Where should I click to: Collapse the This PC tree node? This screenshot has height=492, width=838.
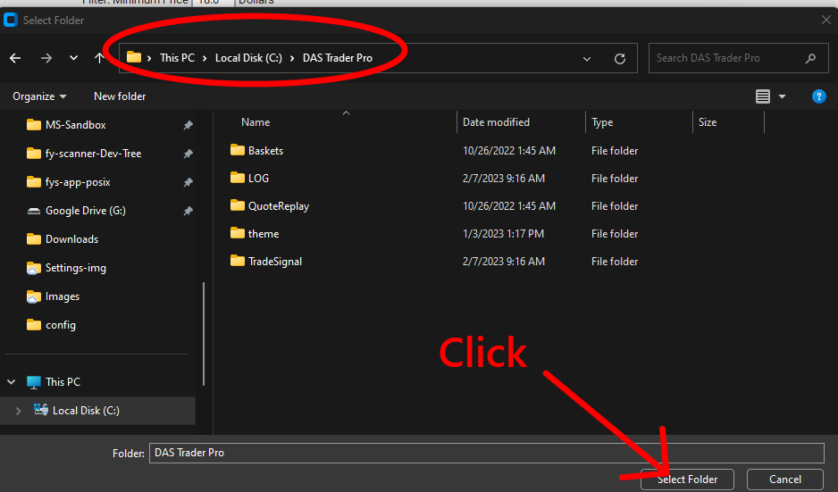point(12,382)
